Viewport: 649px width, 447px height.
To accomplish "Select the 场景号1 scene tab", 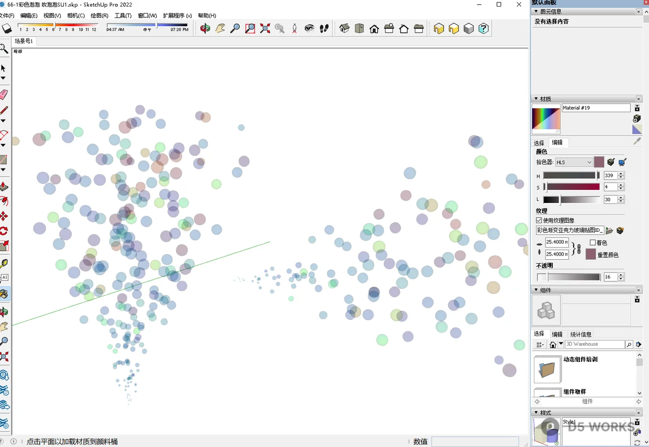I will [x=24, y=41].
